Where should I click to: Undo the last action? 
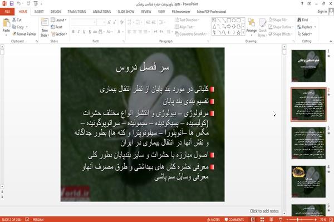19,3
